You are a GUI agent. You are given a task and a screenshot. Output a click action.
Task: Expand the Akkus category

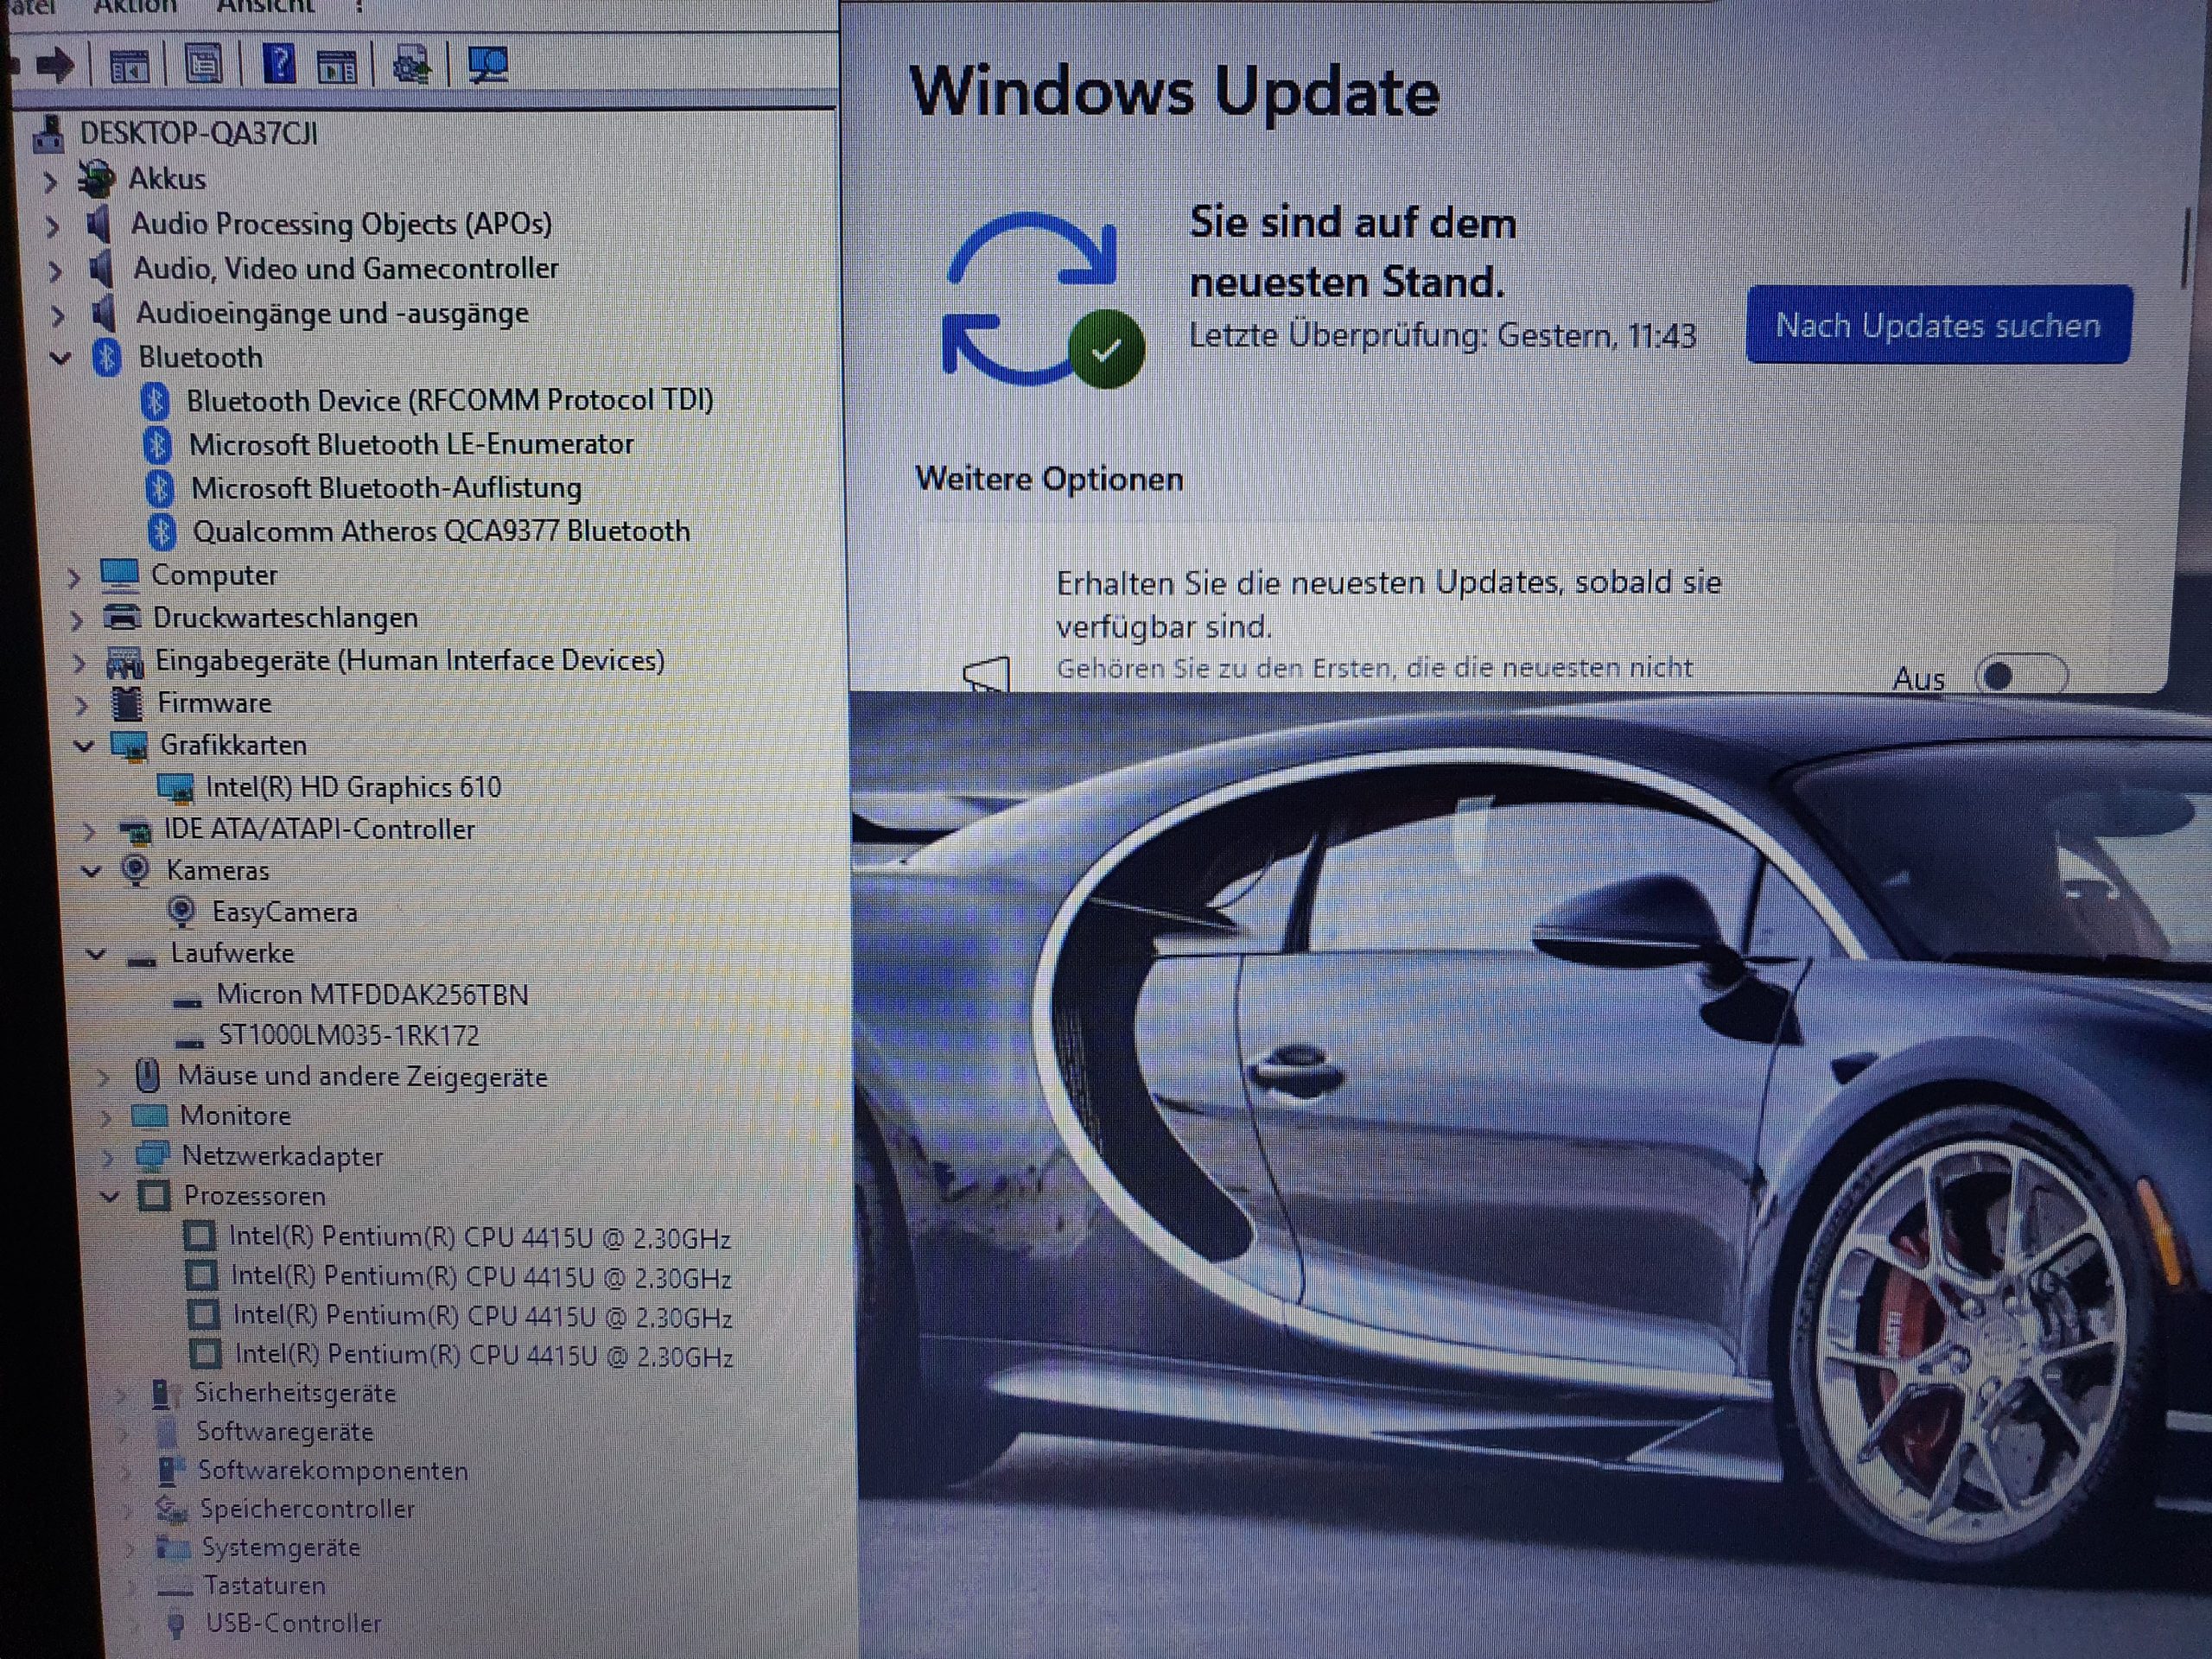[50, 181]
